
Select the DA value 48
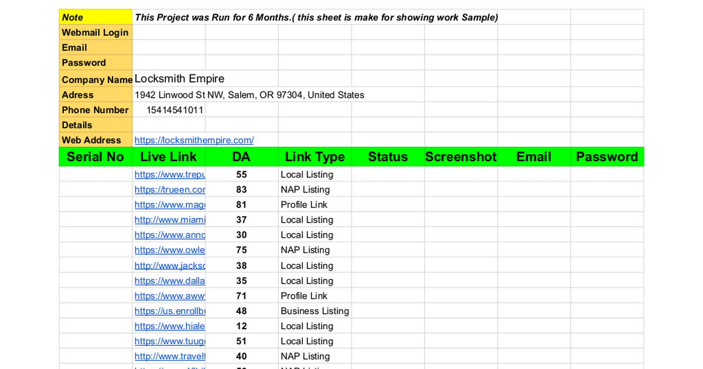click(241, 311)
